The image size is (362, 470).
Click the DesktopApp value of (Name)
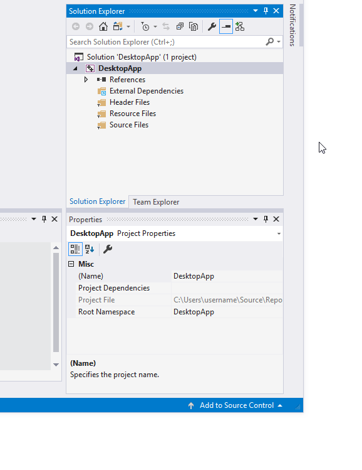pos(194,276)
